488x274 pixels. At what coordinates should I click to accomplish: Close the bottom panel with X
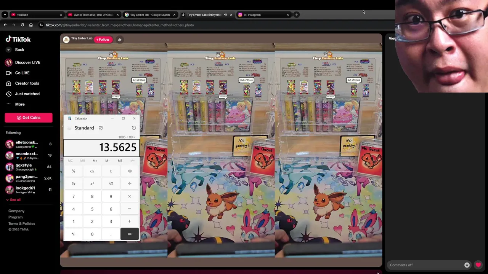click(x=378, y=272)
